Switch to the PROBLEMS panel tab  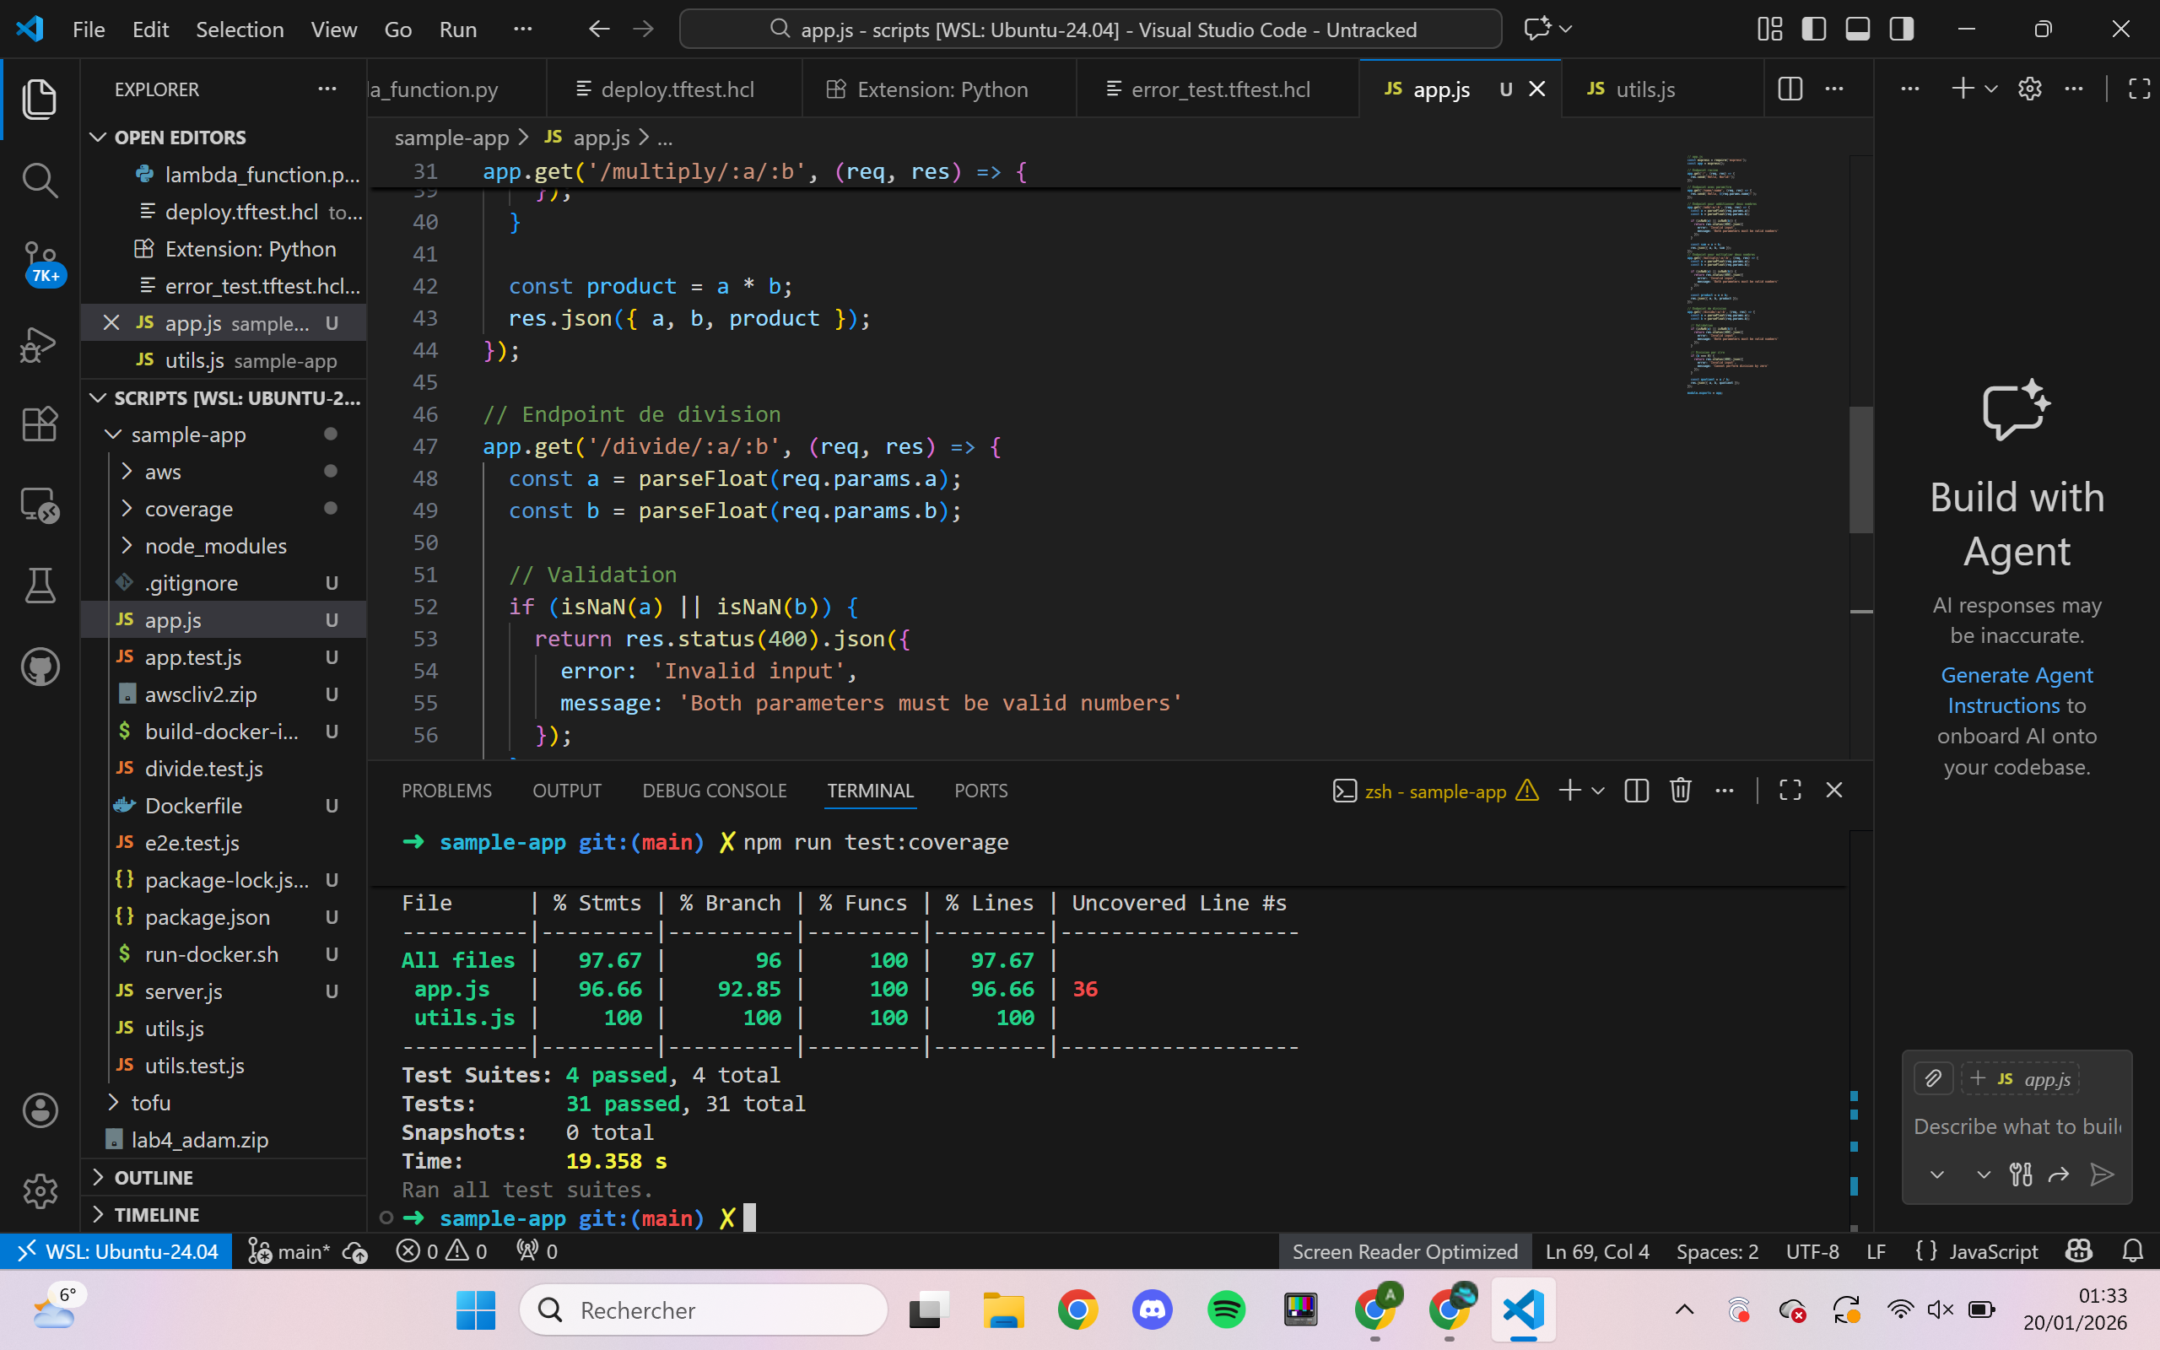(446, 791)
